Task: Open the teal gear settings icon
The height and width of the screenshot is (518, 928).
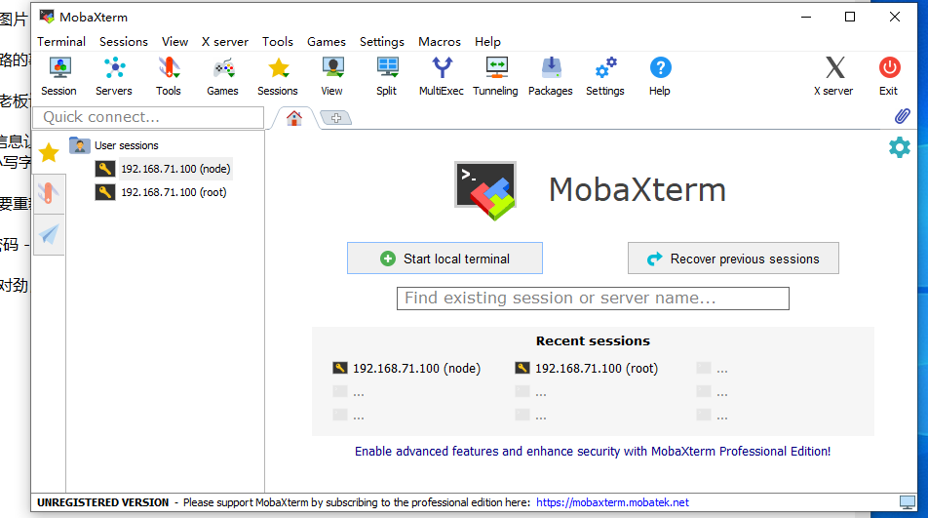Action: [x=900, y=147]
